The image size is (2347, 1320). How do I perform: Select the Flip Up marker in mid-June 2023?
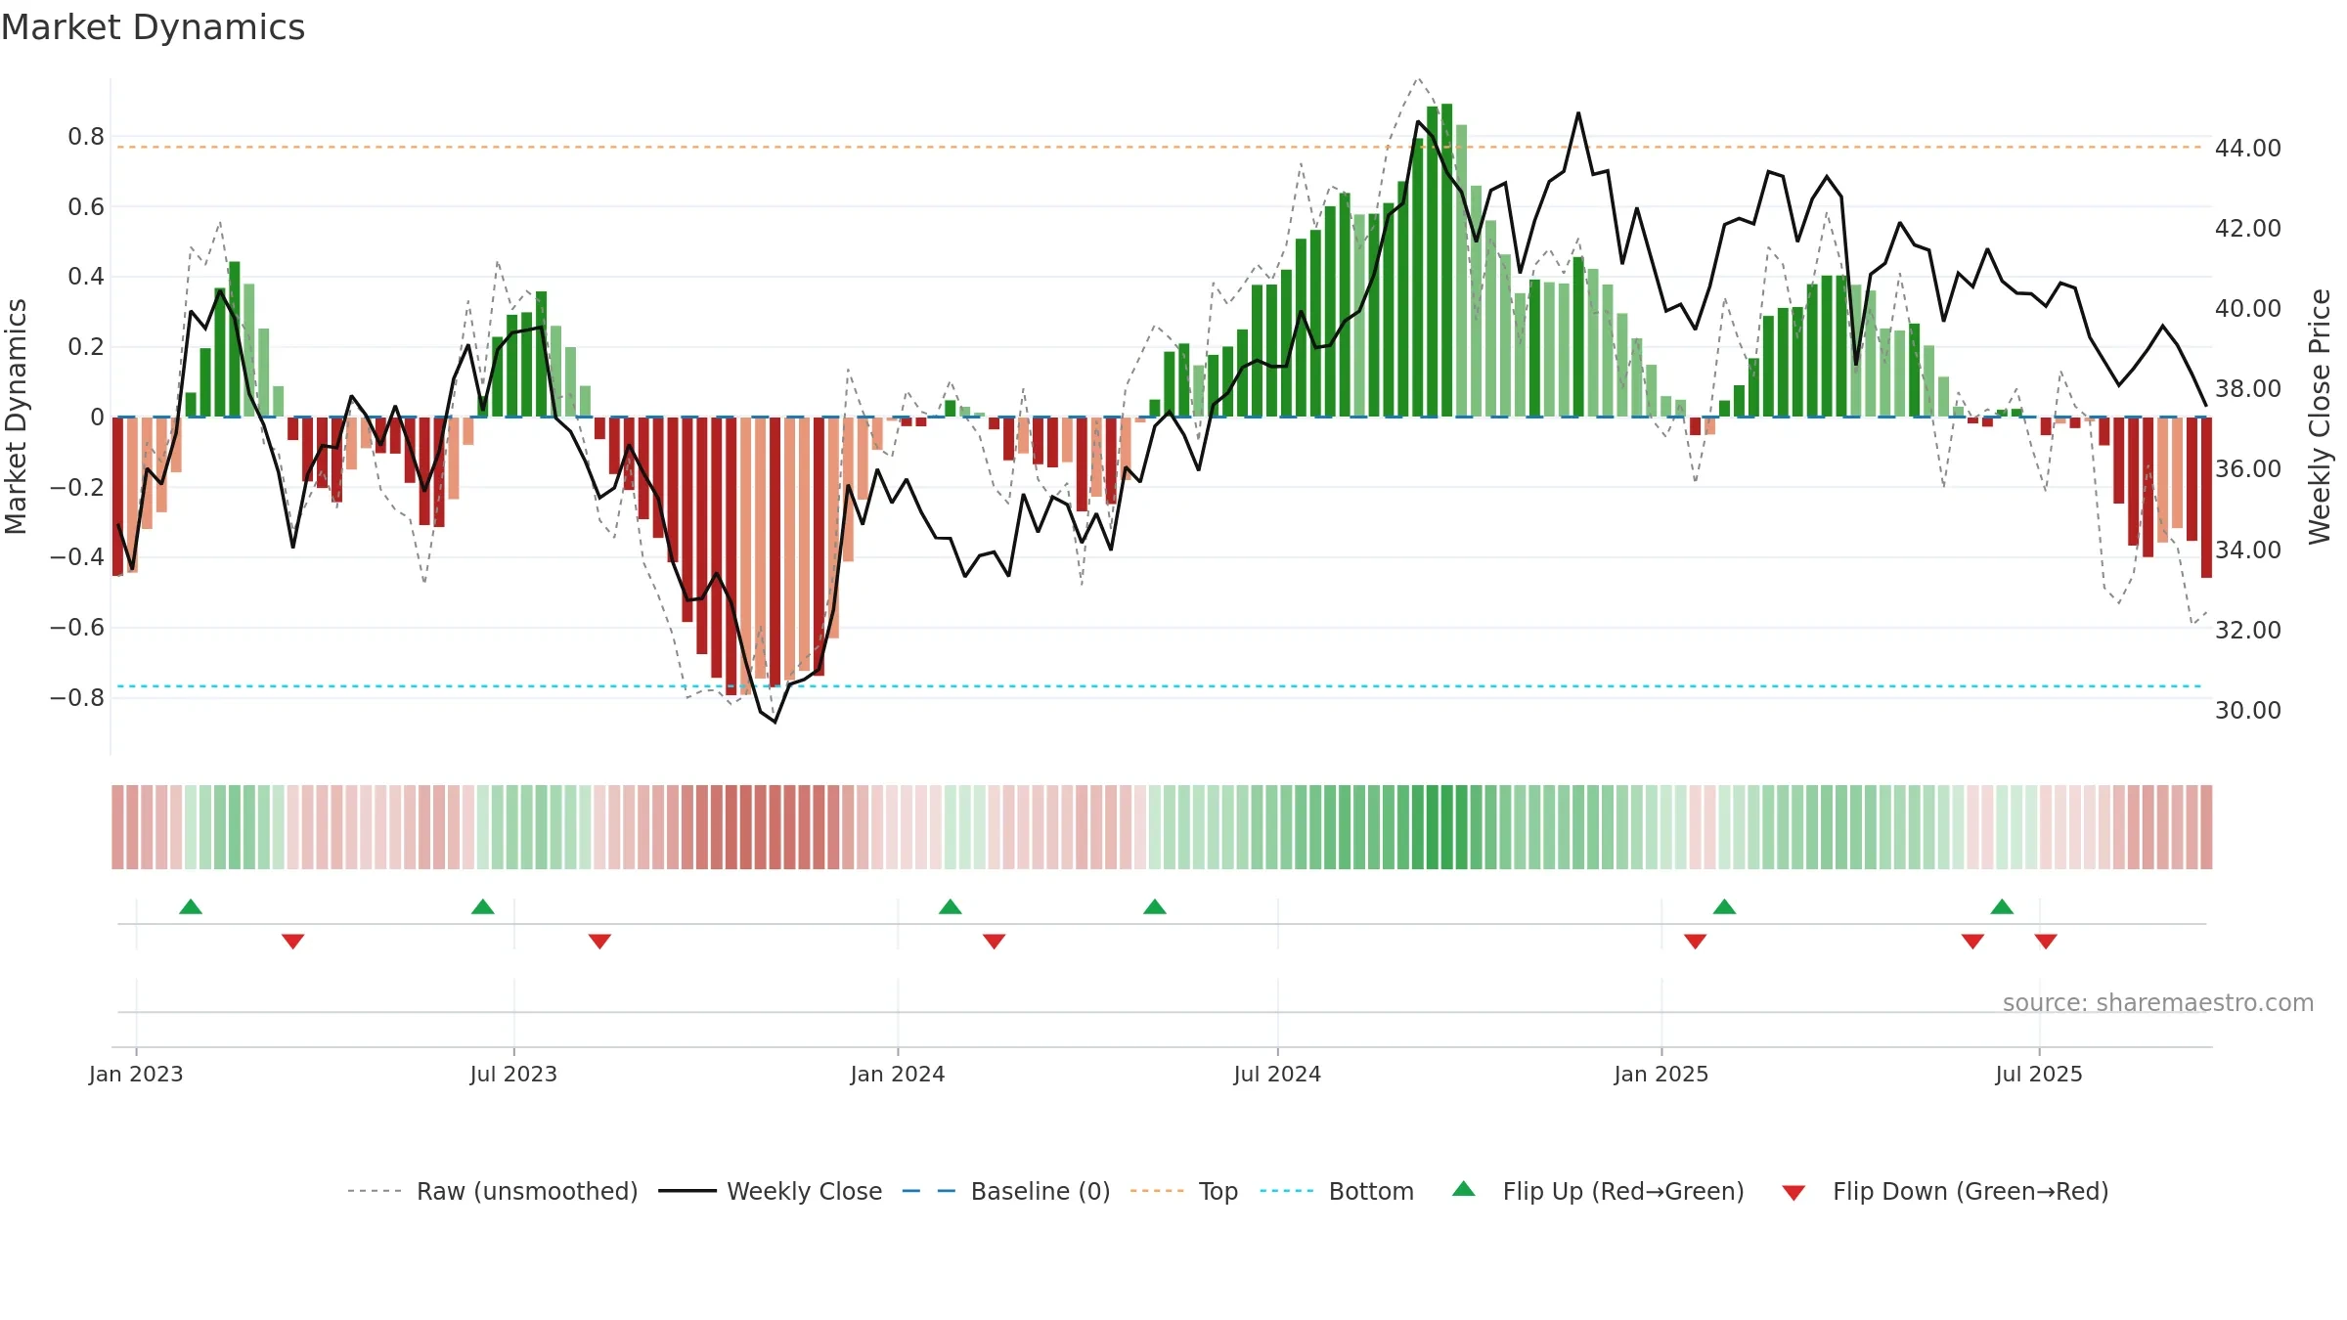pyautogui.click(x=483, y=906)
